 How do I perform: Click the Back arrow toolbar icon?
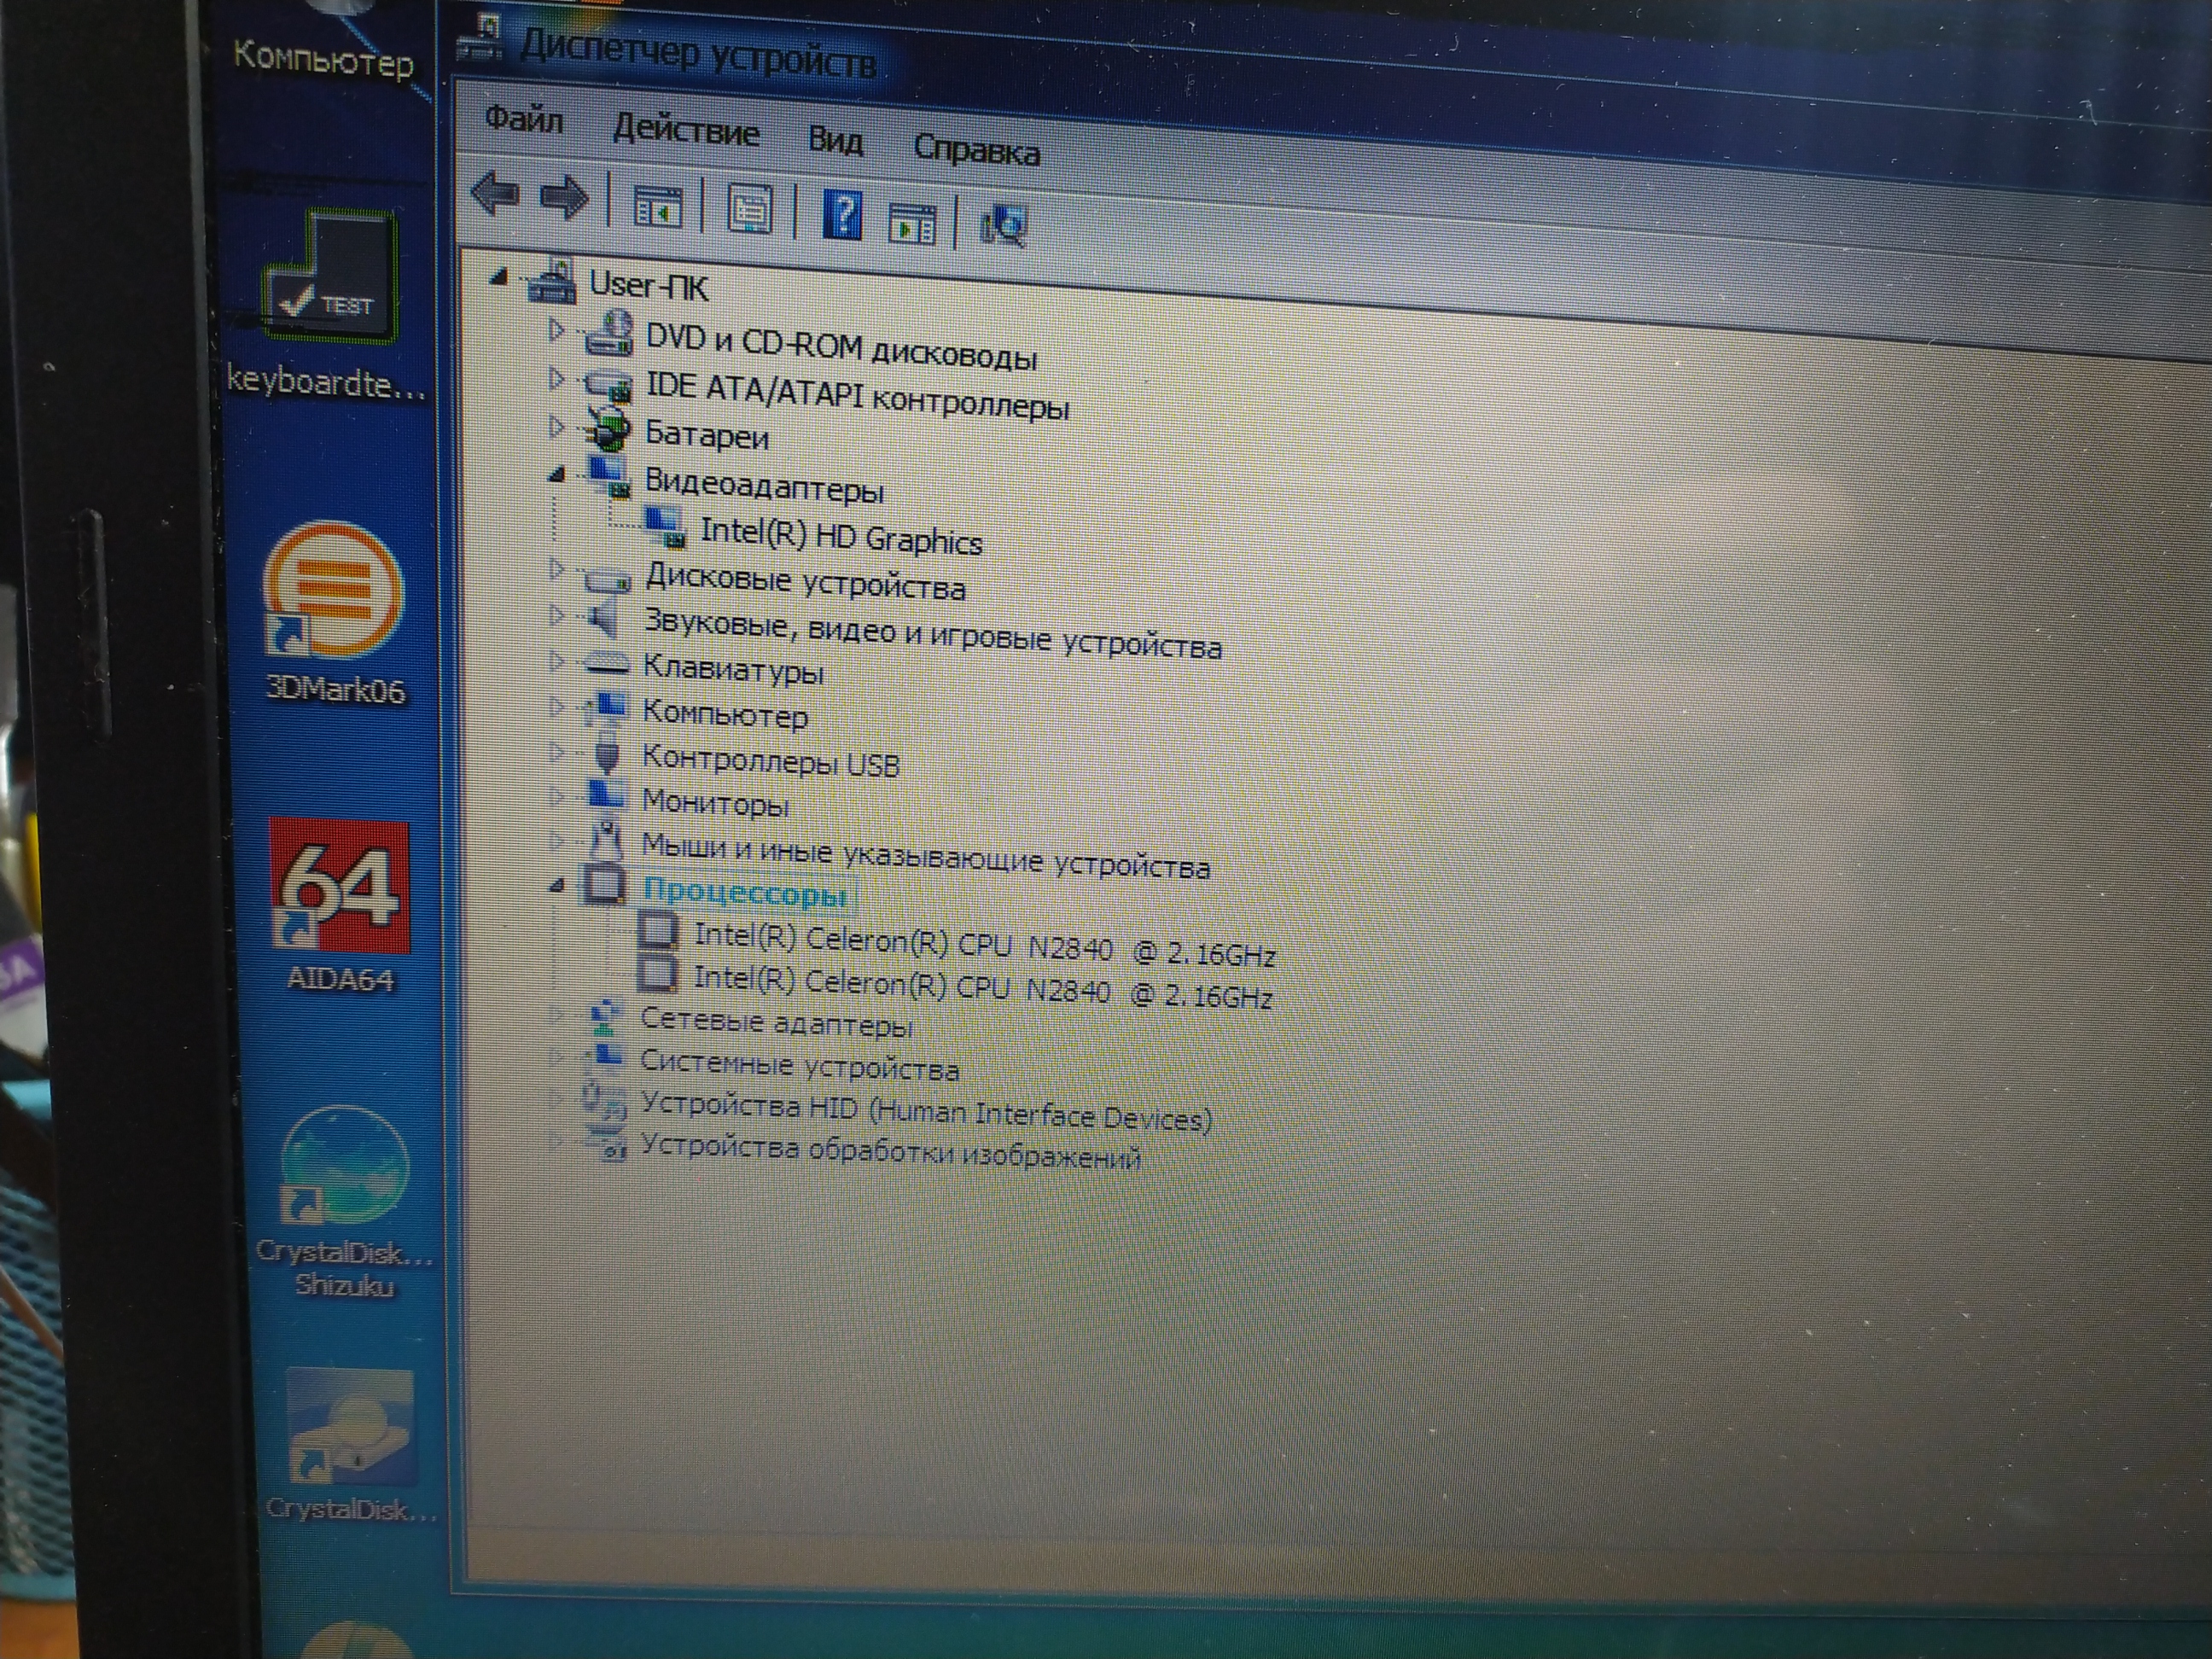coord(495,193)
